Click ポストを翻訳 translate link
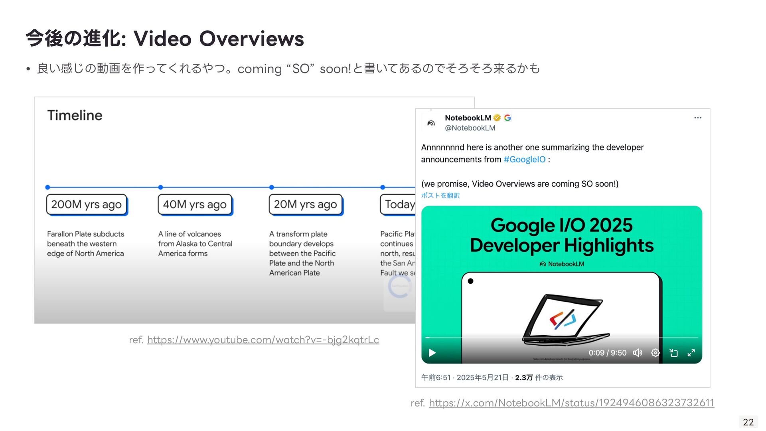The width and height of the screenshot is (766, 431). (x=440, y=196)
